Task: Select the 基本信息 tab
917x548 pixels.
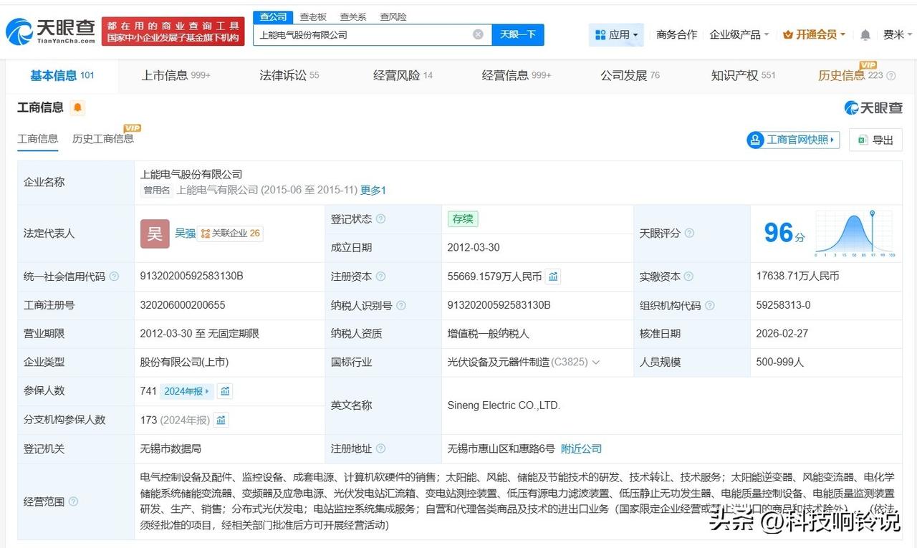Action: coord(62,75)
